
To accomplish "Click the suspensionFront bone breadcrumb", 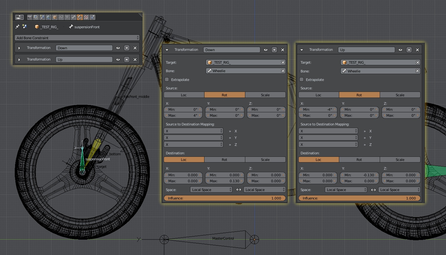I will click(84, 27).
